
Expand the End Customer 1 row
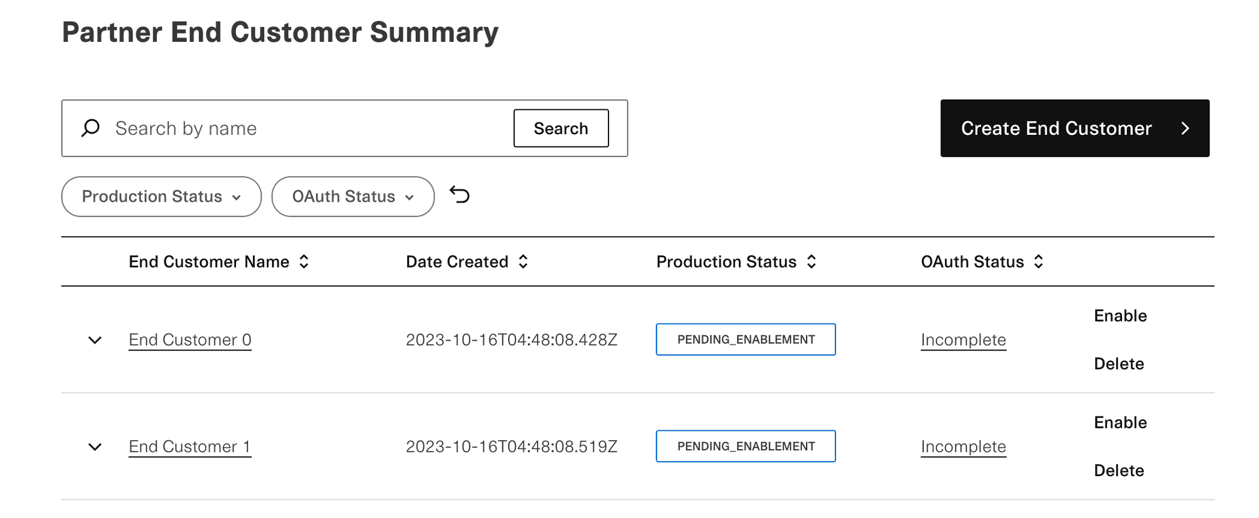95,447
